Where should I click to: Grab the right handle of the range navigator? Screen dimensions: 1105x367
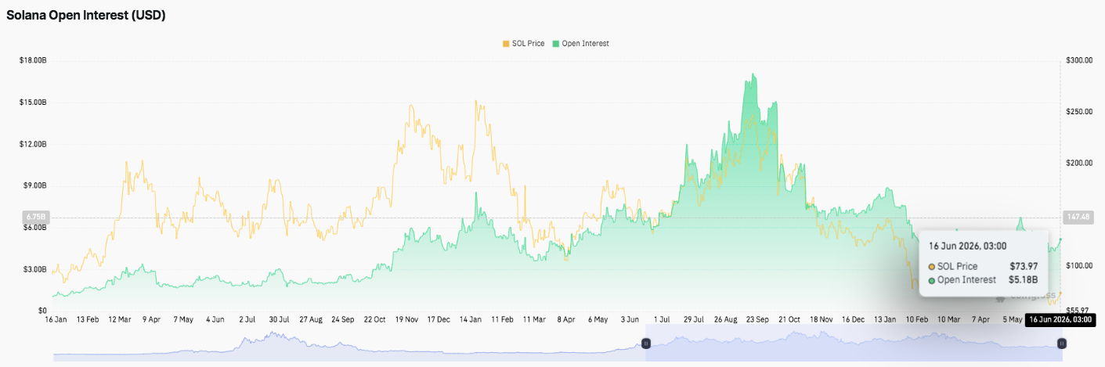coord(1061,343)
